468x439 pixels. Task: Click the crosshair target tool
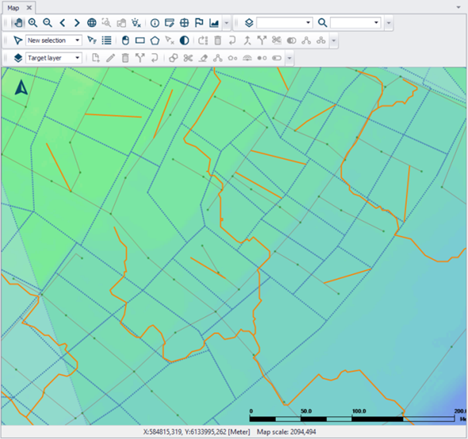185,23
